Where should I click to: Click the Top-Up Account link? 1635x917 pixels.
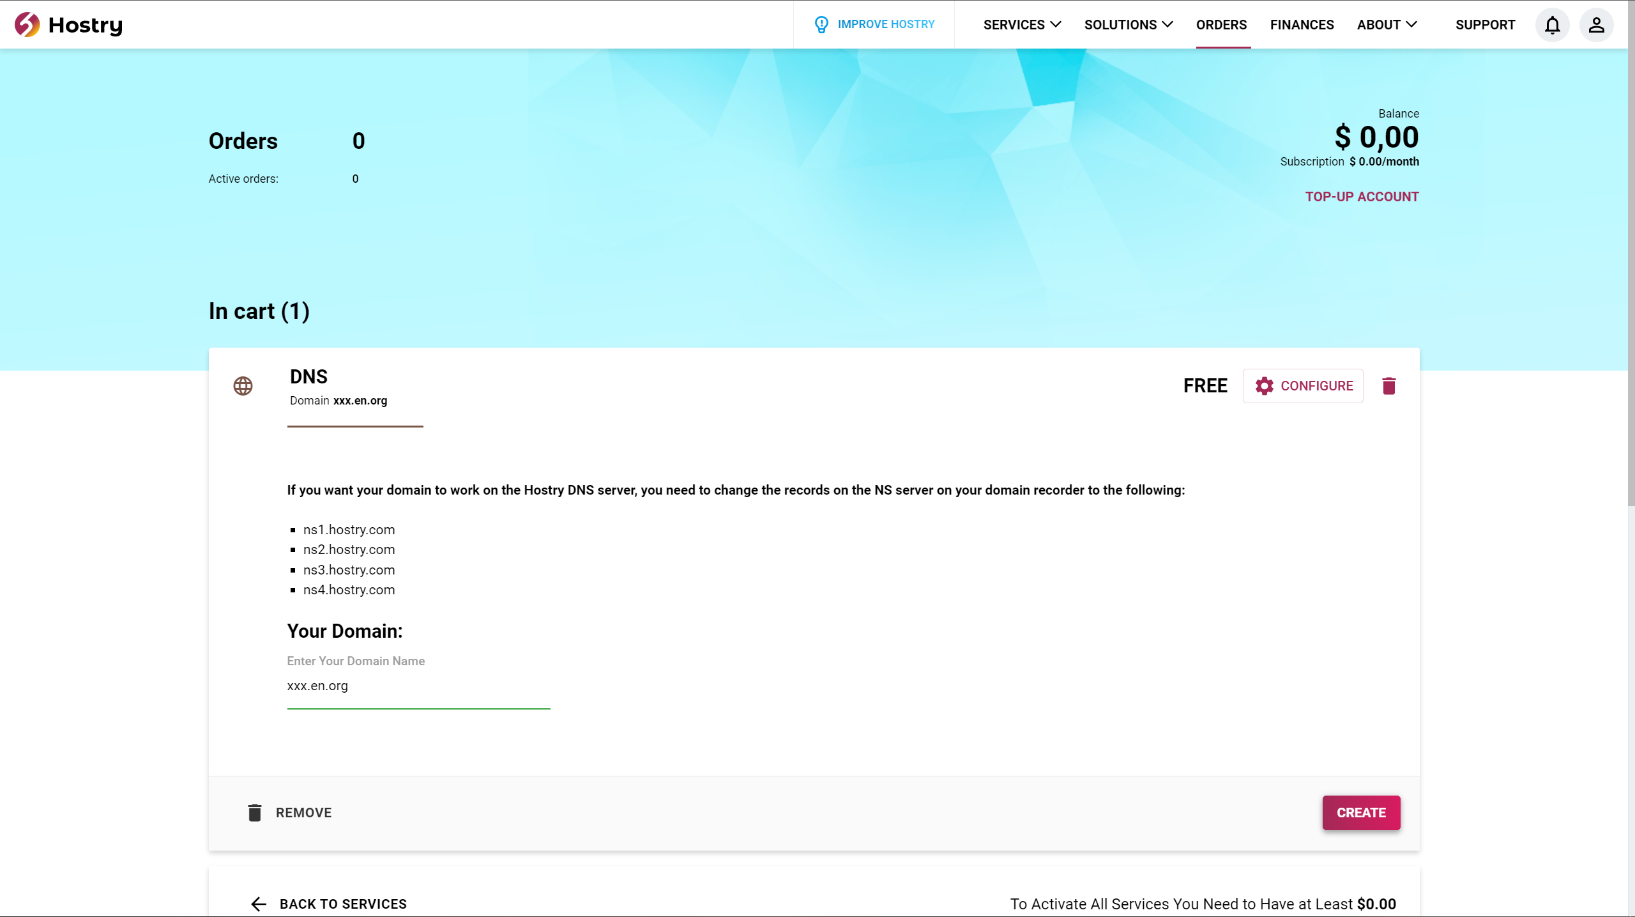pos(1362,197)
